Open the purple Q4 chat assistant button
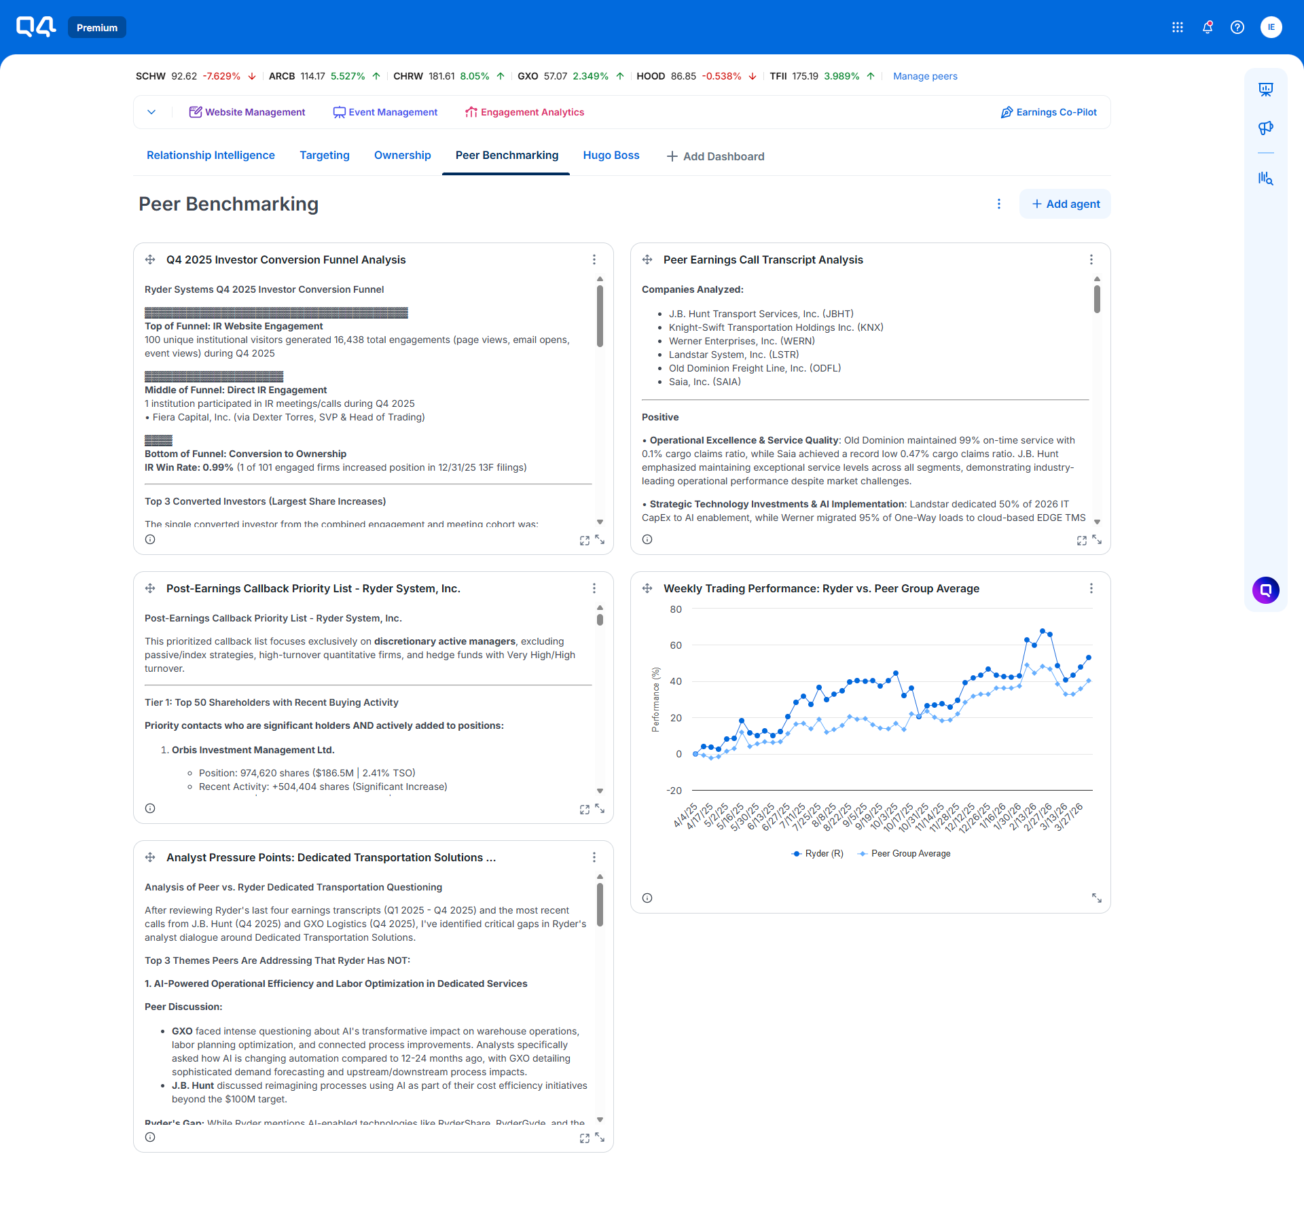 click(x=1266, y=590)
